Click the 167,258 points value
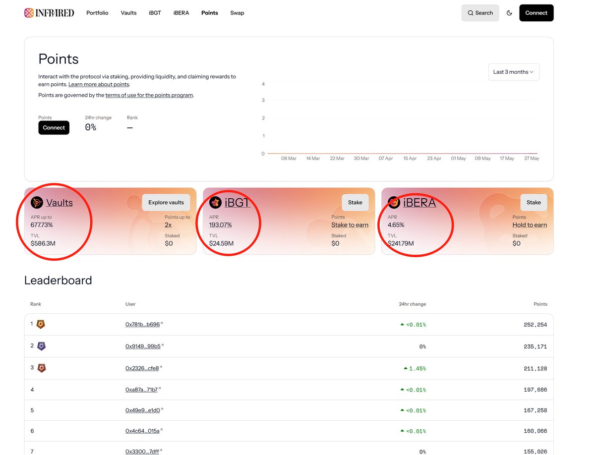The image size is (595, 455). click(535, 410)
